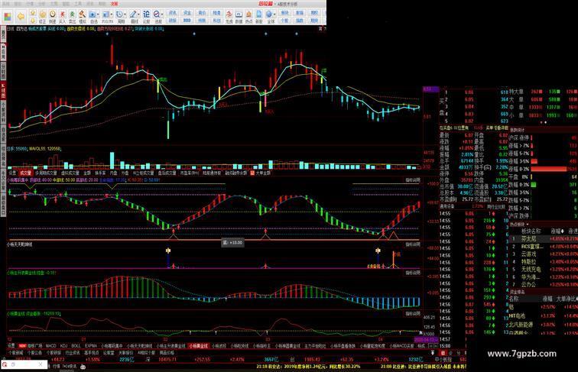Image resolution: width=578 pixels, height=372 pixels.
Task: Click the upper small arrow icon beside back button
Action: pos(33,13)
